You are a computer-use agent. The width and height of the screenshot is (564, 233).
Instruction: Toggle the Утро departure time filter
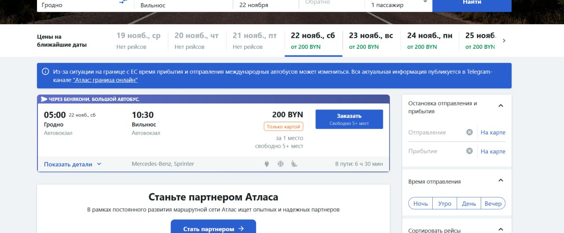click(x=445, y=204)
